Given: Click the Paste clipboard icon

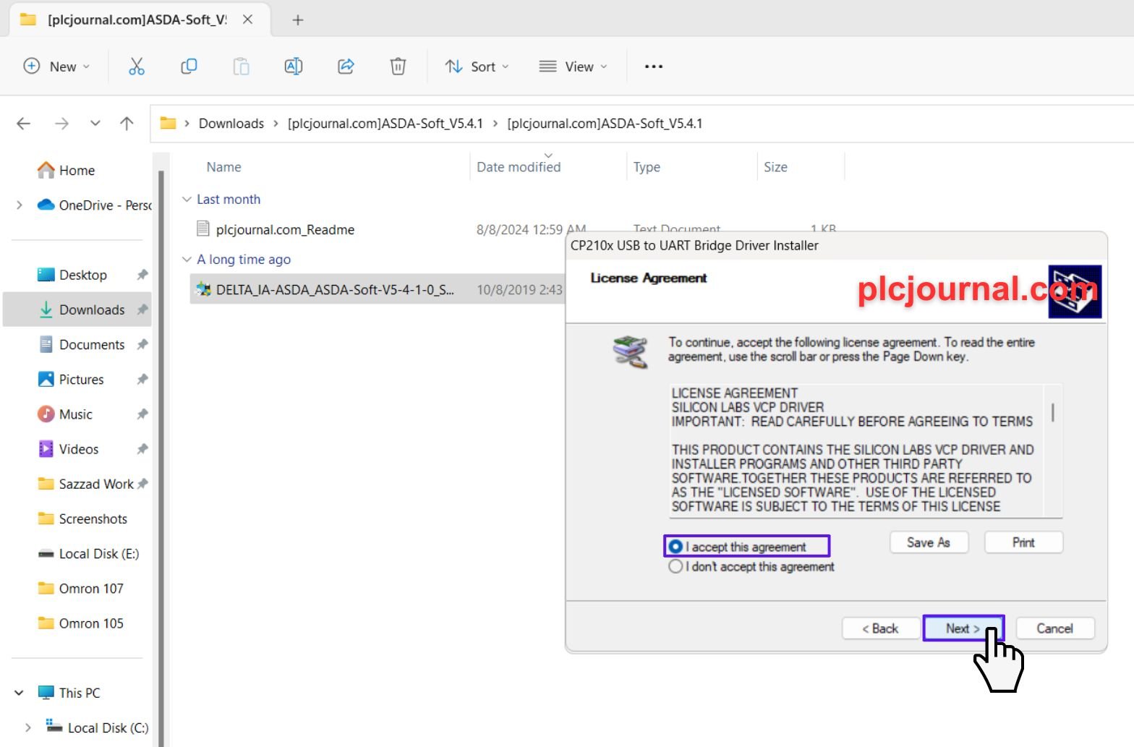Looking at the screenshot, I should tap(241, 67).
